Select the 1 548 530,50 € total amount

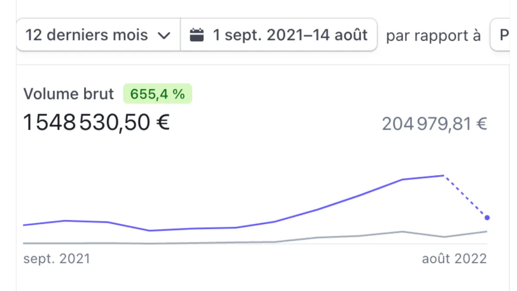pyautogui.click(x=96, y=123)
